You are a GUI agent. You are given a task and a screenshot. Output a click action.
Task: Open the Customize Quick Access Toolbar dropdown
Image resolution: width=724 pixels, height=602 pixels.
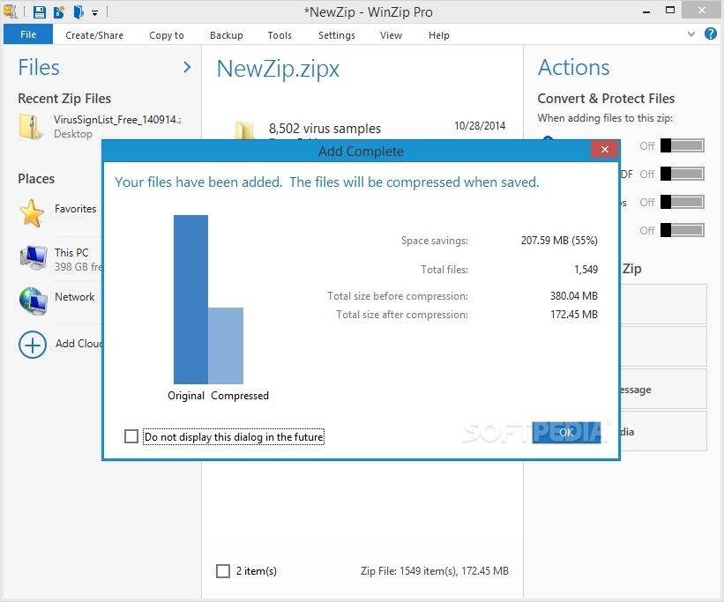(x=94, y=13)
